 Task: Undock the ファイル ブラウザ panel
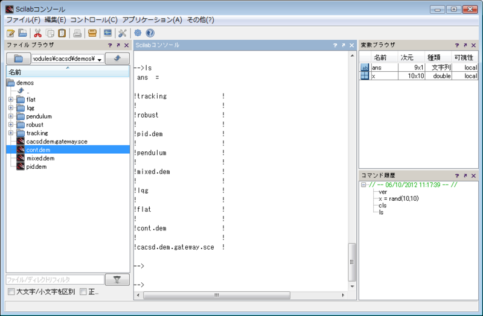(x=118, y=45)
